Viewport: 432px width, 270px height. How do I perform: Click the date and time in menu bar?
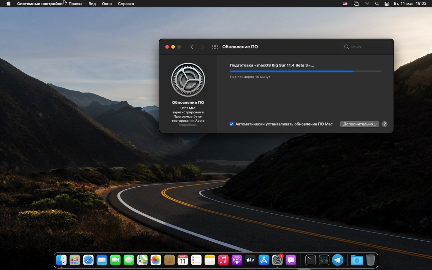point(410,4)
